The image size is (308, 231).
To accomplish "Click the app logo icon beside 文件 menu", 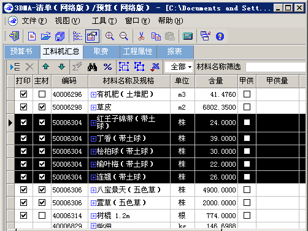I will pyautogui.click(x=13, y=21).
